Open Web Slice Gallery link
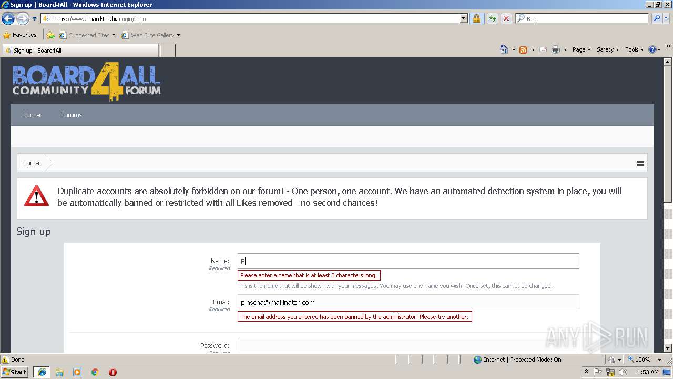The height and width of the screenshot is (379, 673). pos(151,35)
